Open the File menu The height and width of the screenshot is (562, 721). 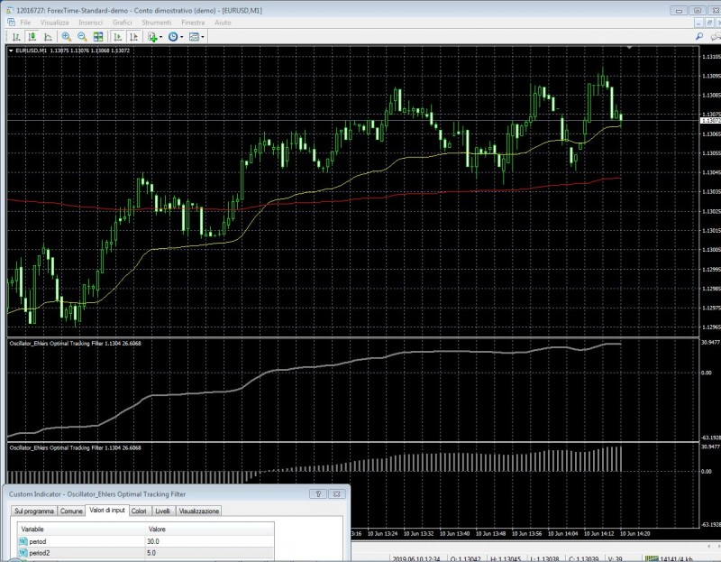(24, 20)
